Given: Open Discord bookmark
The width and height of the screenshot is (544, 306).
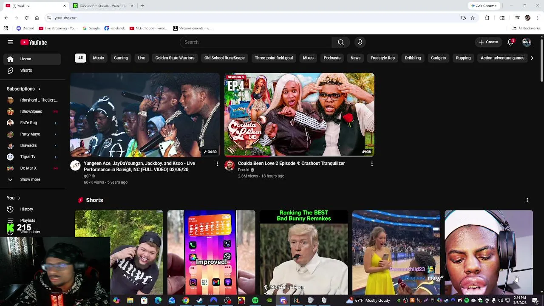Looking at the screenshot, I should pos(25,28).
